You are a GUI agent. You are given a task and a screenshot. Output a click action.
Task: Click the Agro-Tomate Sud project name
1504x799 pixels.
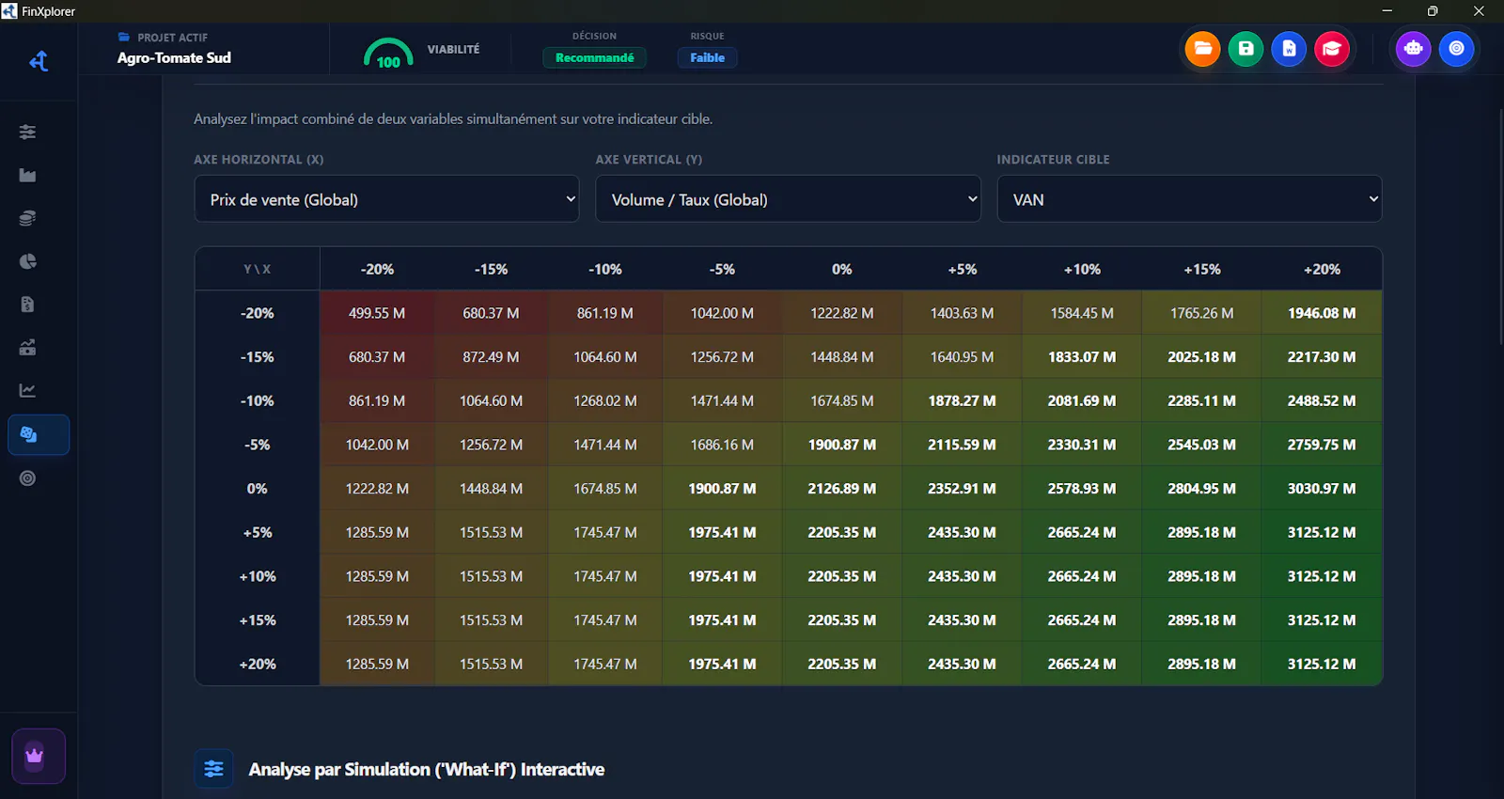174,57
